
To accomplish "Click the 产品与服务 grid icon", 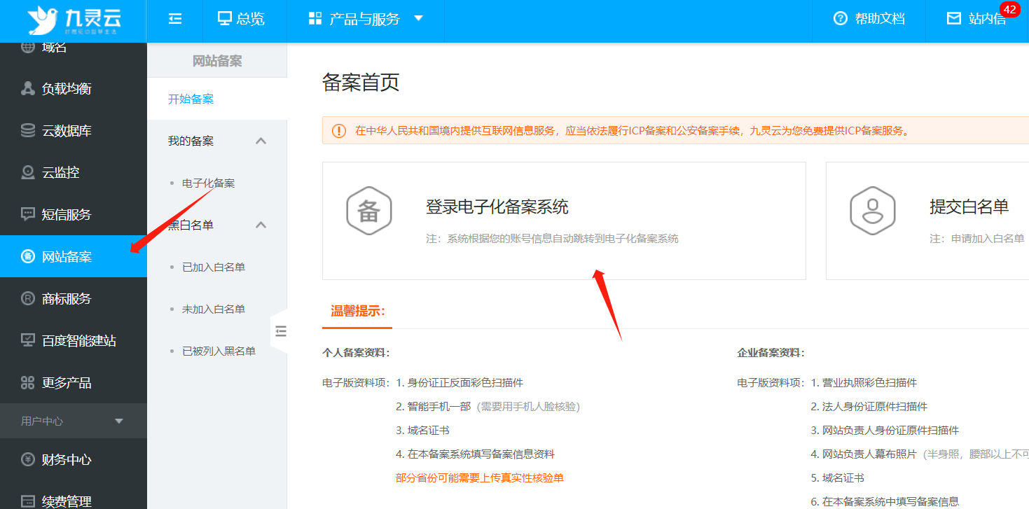I will [x=315, y=18].
